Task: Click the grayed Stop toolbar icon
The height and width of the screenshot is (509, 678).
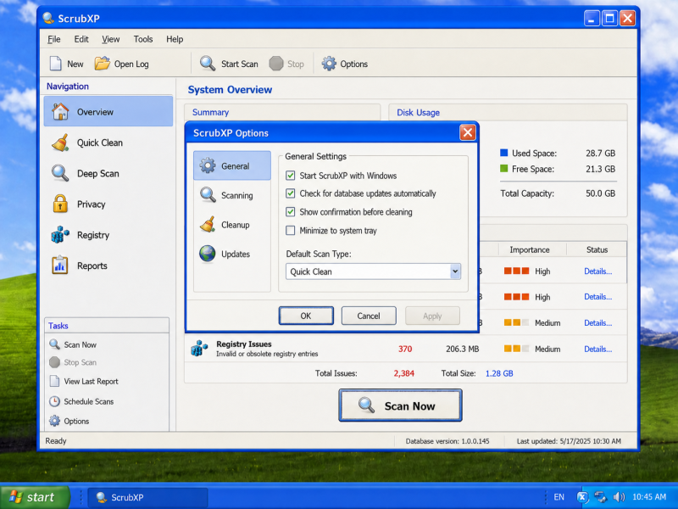Action: [276, 64]
